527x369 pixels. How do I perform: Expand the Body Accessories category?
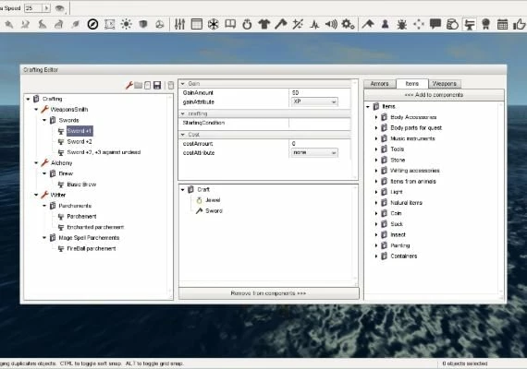point(376,117)
